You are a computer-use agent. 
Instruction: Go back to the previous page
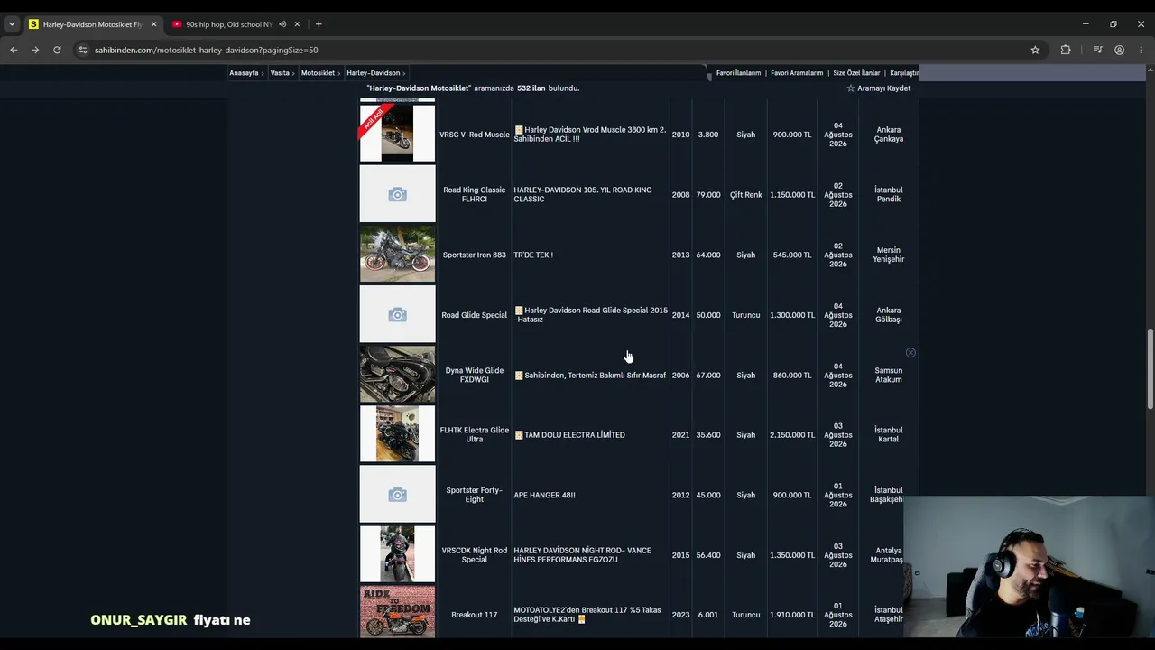tap(14, 50)
